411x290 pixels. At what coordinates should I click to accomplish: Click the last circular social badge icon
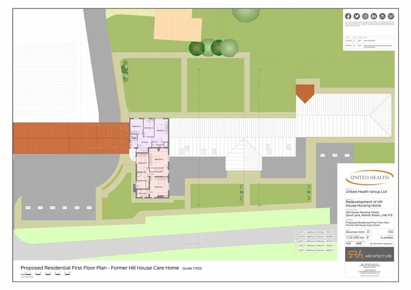[x=391, y=16]
